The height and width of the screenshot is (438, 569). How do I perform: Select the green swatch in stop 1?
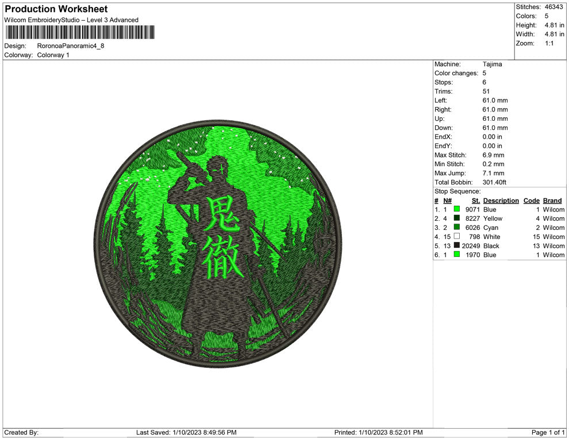(456, 209)
